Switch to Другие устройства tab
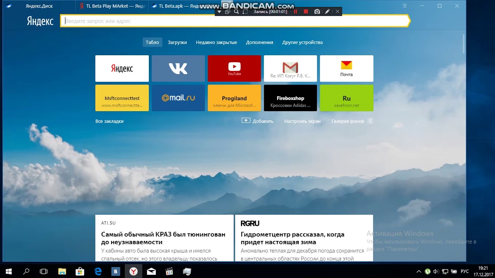Viewport: 495px width, 278px height. coord(302,42)
